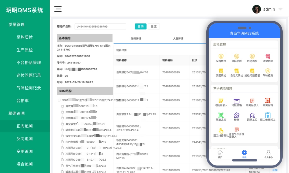Open 个人中心 in phone bottom bar
This screenshot has height=173, width=289.
point(268,153)
